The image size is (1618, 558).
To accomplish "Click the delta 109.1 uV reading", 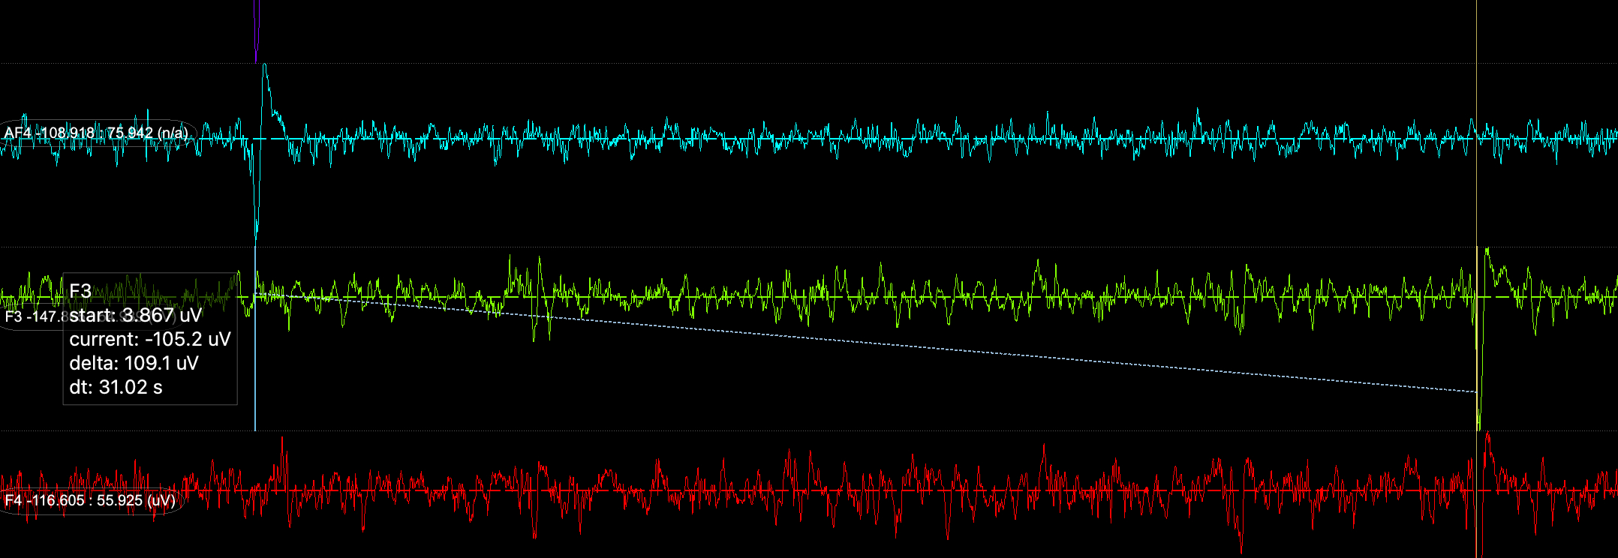I will pyautogui.click(x=134, y=363).
